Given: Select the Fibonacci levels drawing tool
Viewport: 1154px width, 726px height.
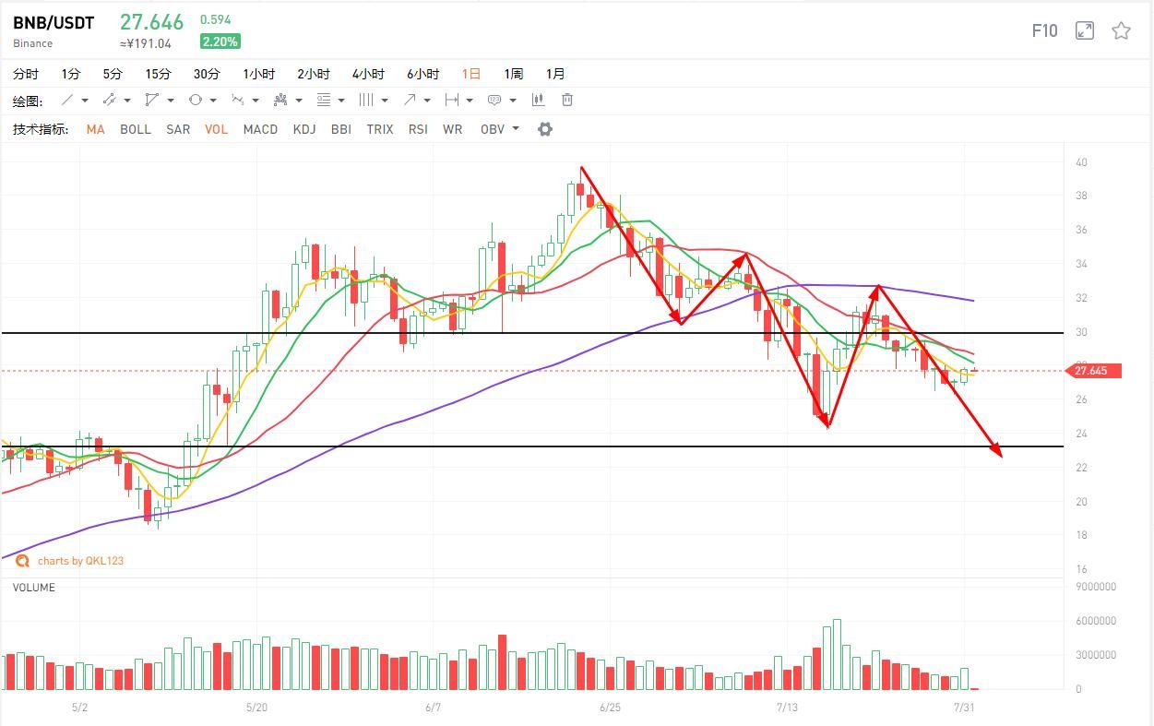Looking at the screenshot, I should (x=323, y=100).
